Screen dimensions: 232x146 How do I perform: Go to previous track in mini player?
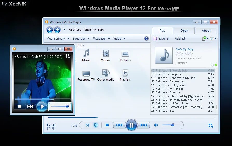tap(30, 107)
